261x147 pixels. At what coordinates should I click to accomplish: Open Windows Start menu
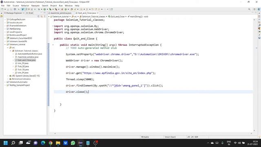(6, 143)
